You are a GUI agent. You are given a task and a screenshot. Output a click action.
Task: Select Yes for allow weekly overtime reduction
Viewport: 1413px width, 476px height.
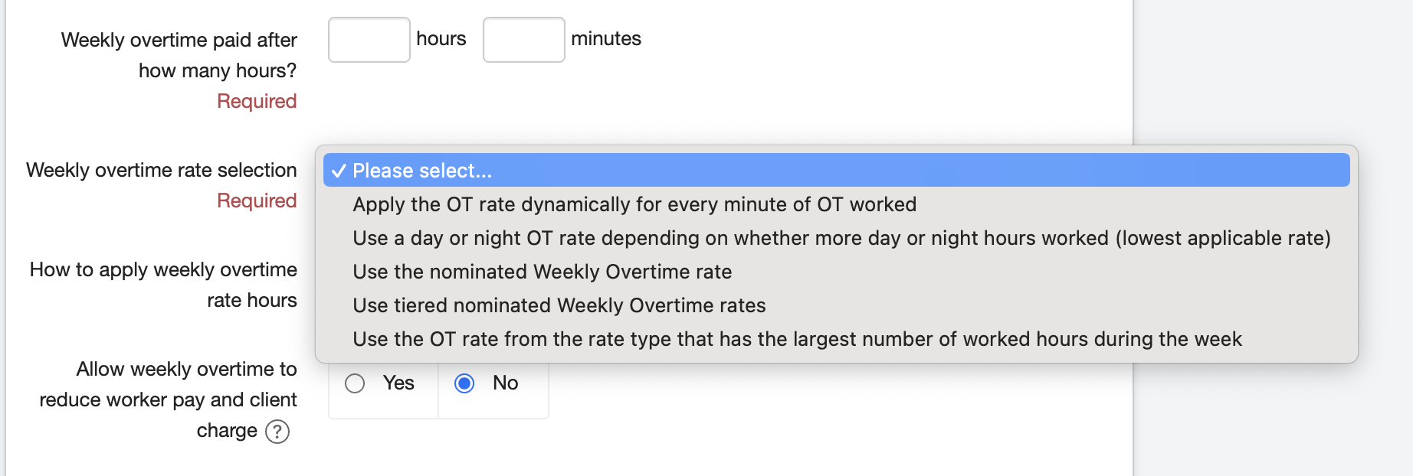click(x=355, y=383)
